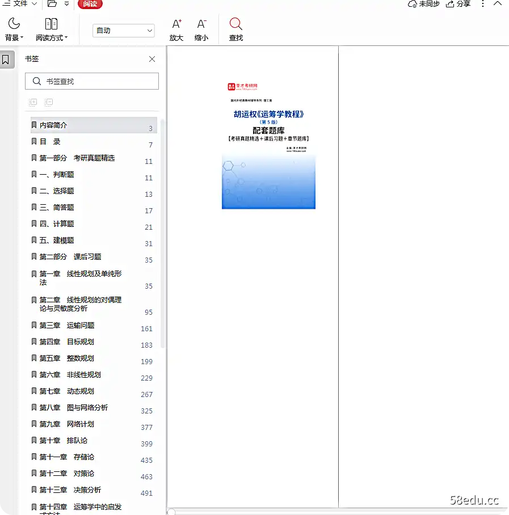The width and height of the screenshot is (509, 515).
Task: Toggle the bookmark panel sidebar icon
Action: tap(6, 60)
